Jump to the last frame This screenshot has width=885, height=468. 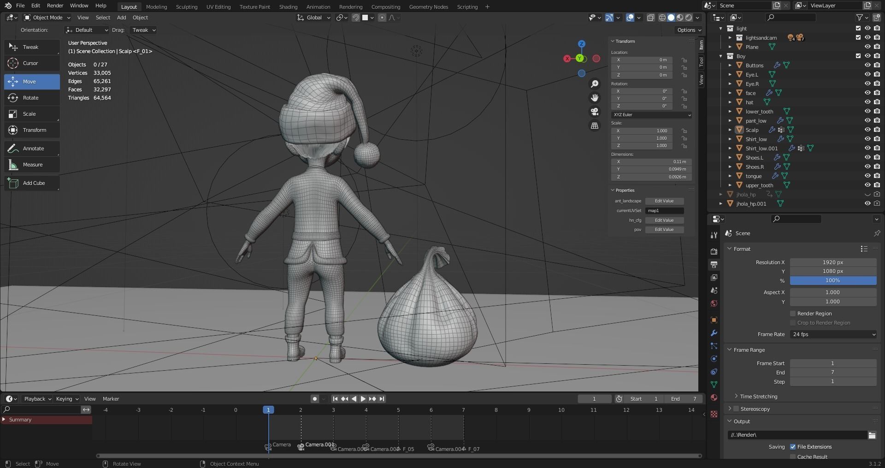point(382,399)
